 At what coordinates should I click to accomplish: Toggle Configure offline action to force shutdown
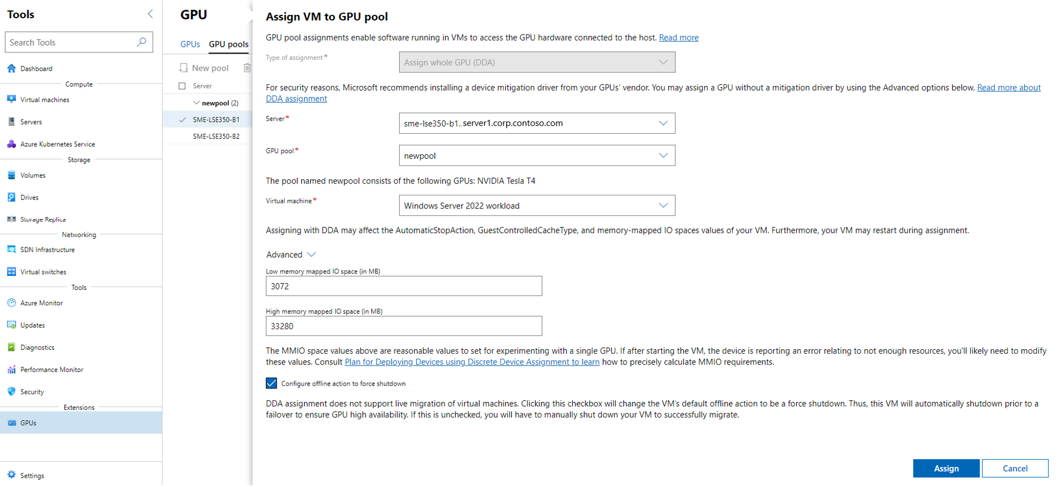272,383
